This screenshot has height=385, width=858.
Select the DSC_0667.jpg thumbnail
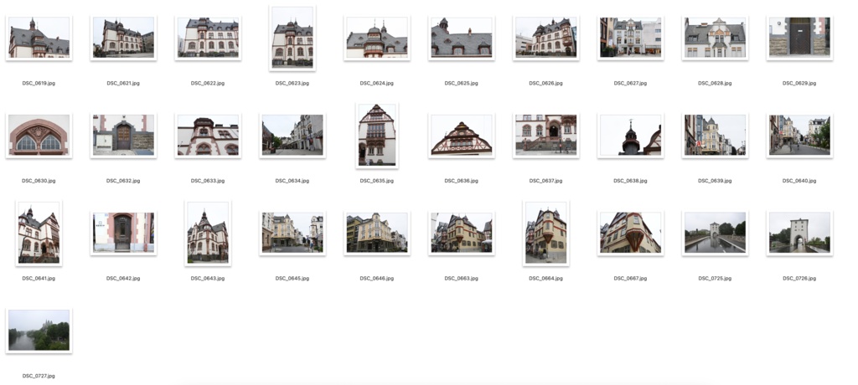630,233
